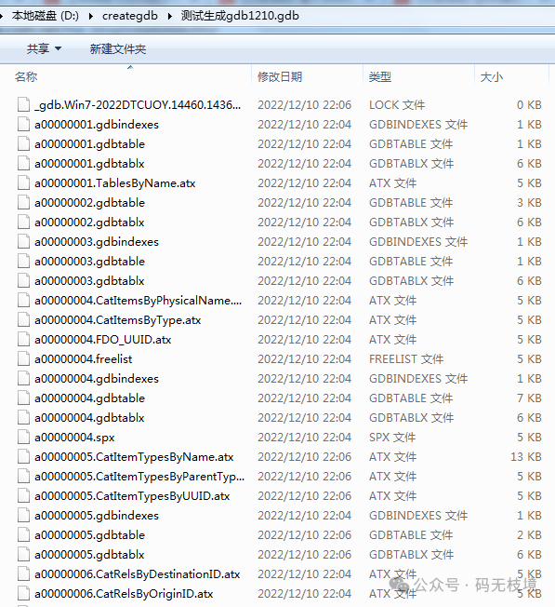The height and width of the screenshot is (607, 555).
Task: Click the file icon for a00000004.FDO_UUID.atx
Action: [x=23, y=340]
